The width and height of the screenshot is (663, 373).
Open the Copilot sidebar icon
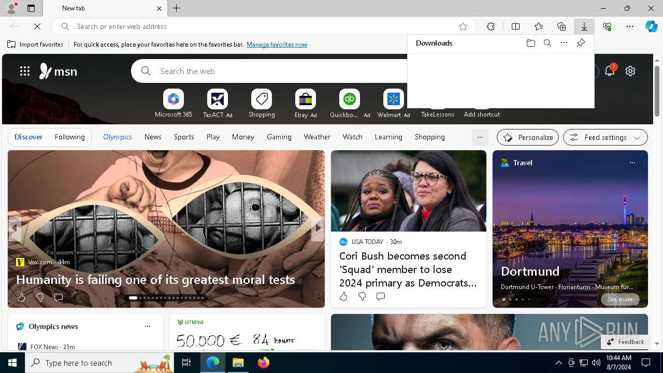[x=651, y=26]
